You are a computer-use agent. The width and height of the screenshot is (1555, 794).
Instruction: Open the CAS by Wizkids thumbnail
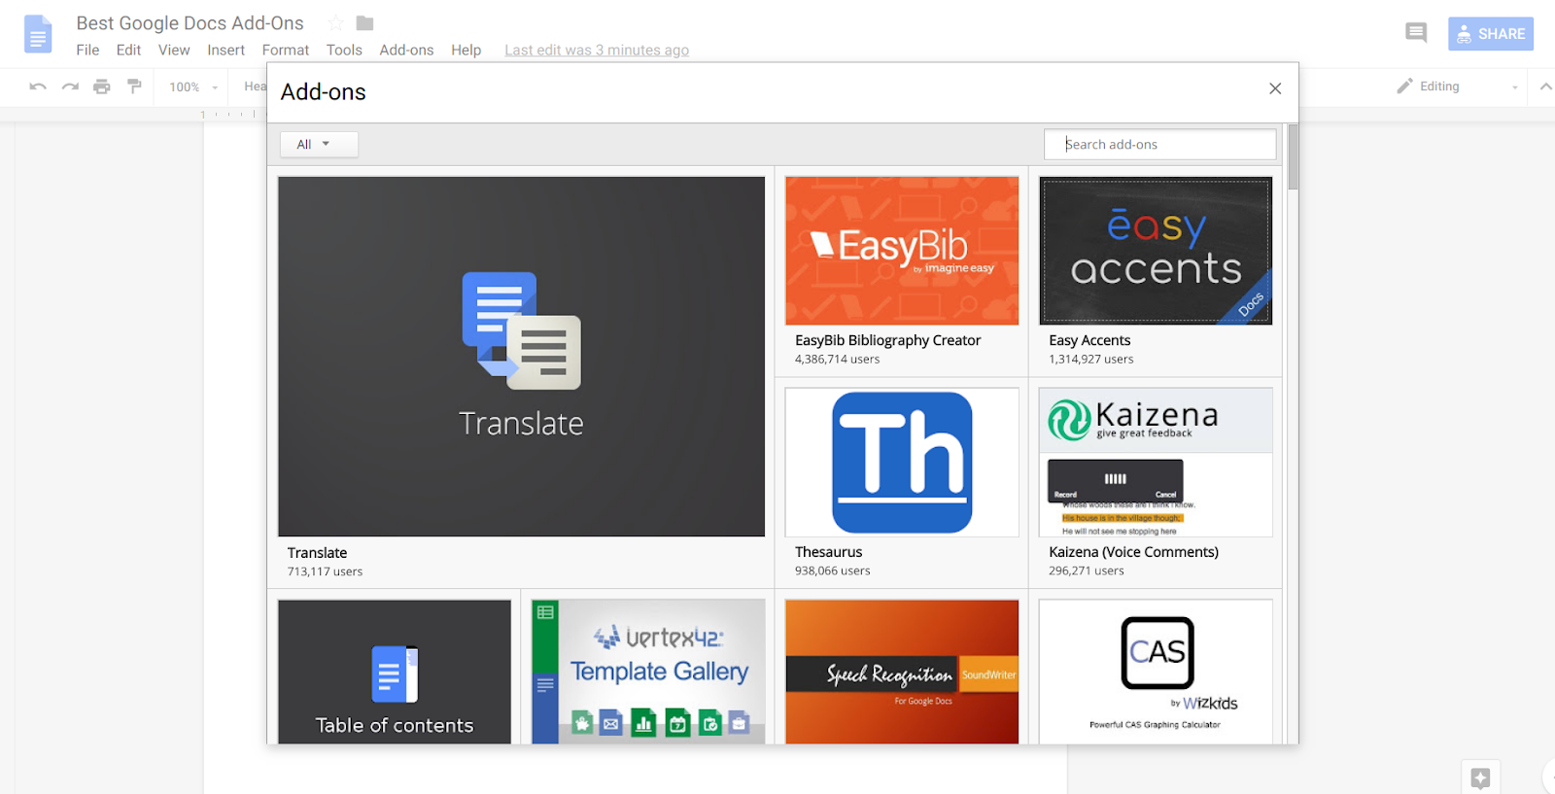point(1156,672)
